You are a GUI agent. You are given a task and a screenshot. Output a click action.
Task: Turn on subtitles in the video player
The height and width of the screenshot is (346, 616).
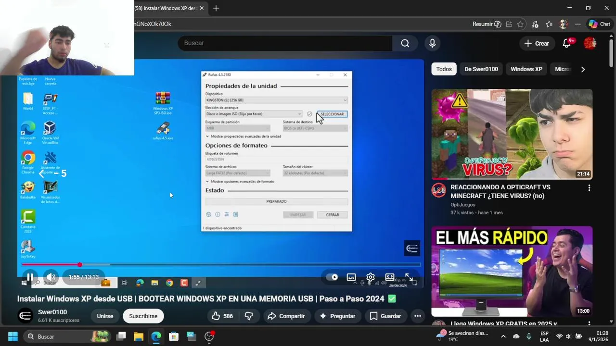351,277
